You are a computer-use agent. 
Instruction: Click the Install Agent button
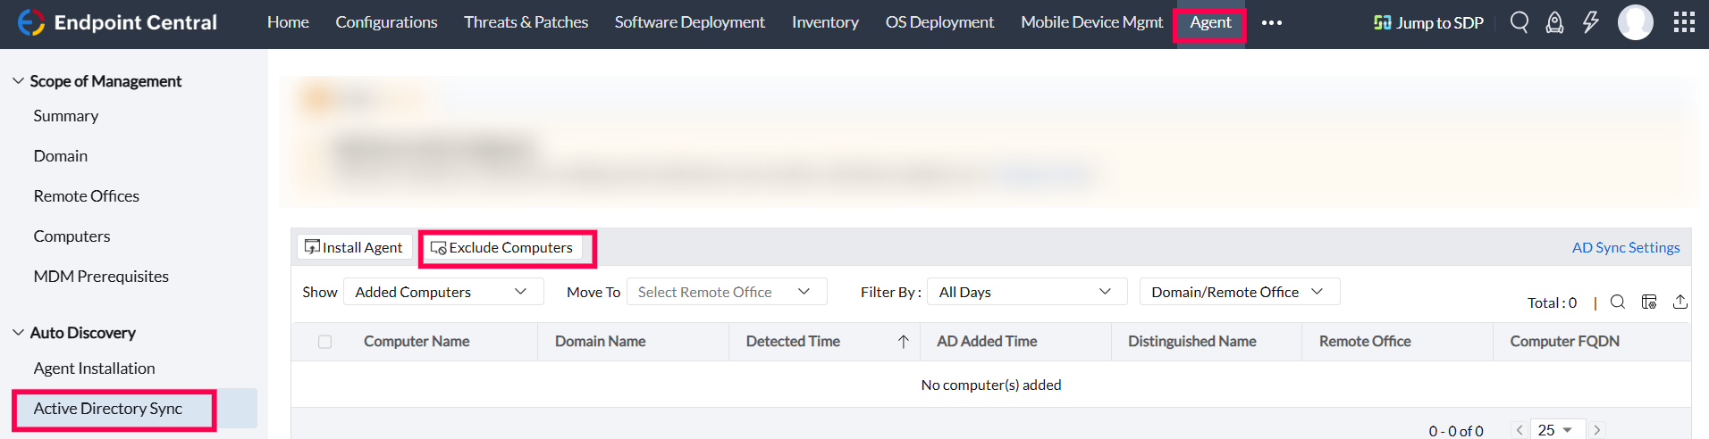coord(354,247)
